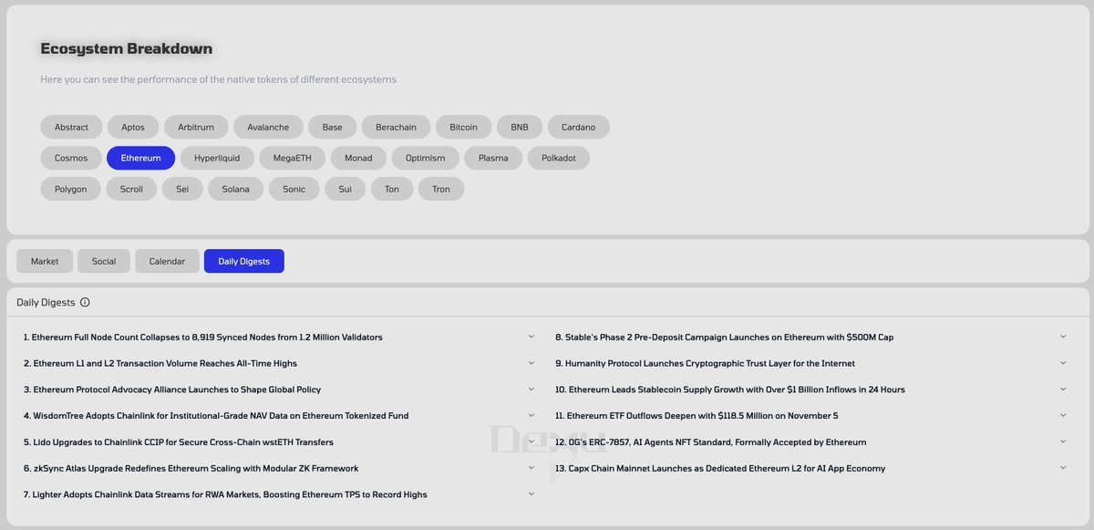Screen dimensions: 1094x530
Task: Select Arbitrum ecosystem
Action: point(196,127)
